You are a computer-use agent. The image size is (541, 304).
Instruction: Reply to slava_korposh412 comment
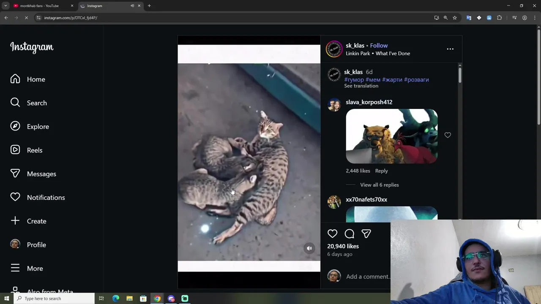point(381,171)
